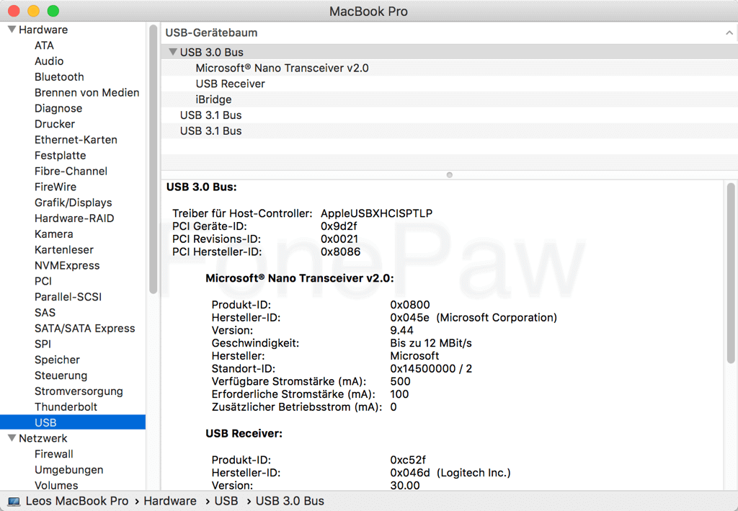Click the green zoom window button
The height and width of the screenshot is (511, 738).
(53, 11)
